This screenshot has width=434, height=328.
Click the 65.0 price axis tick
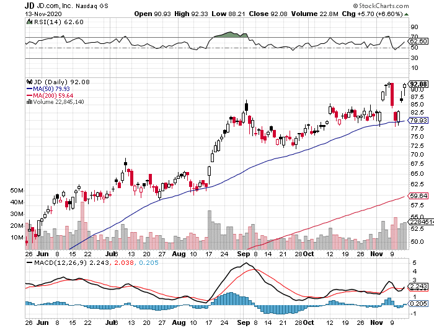click(x=417, y=174)
